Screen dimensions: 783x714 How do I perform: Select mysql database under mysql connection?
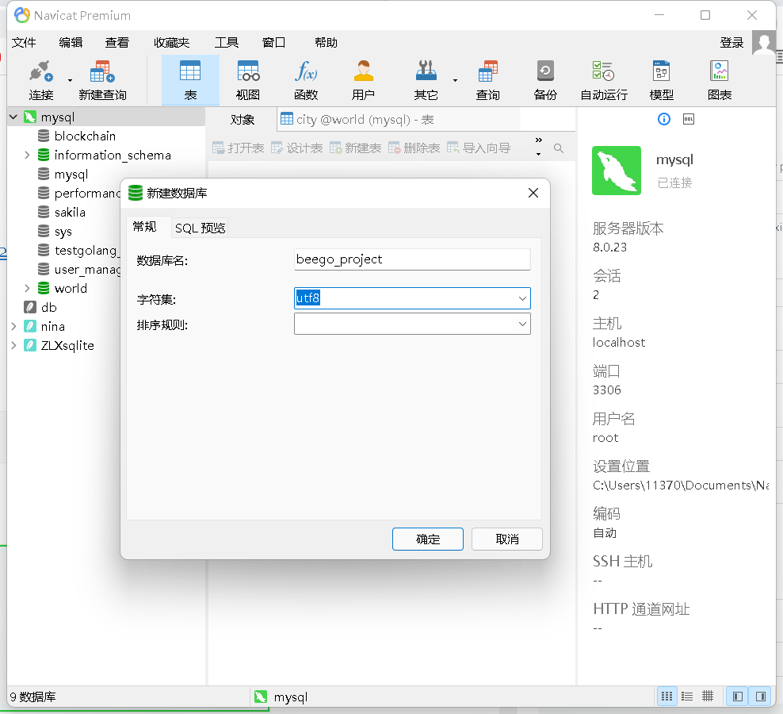[71, 175]
